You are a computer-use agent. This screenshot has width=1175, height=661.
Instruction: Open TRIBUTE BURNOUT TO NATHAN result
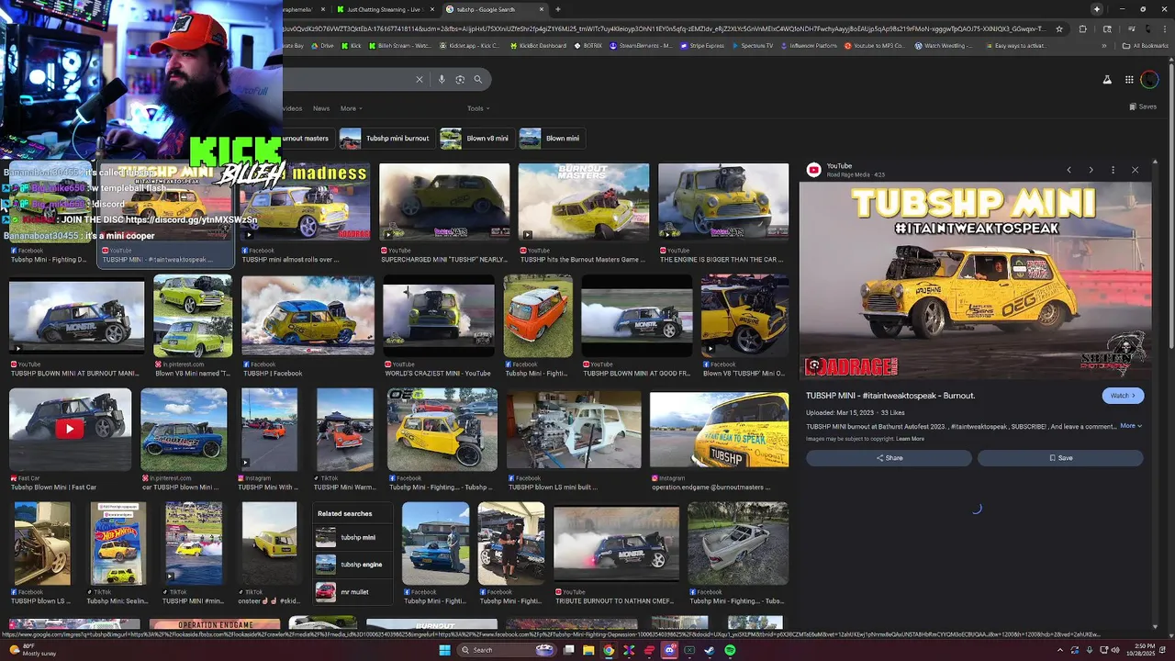616,543
